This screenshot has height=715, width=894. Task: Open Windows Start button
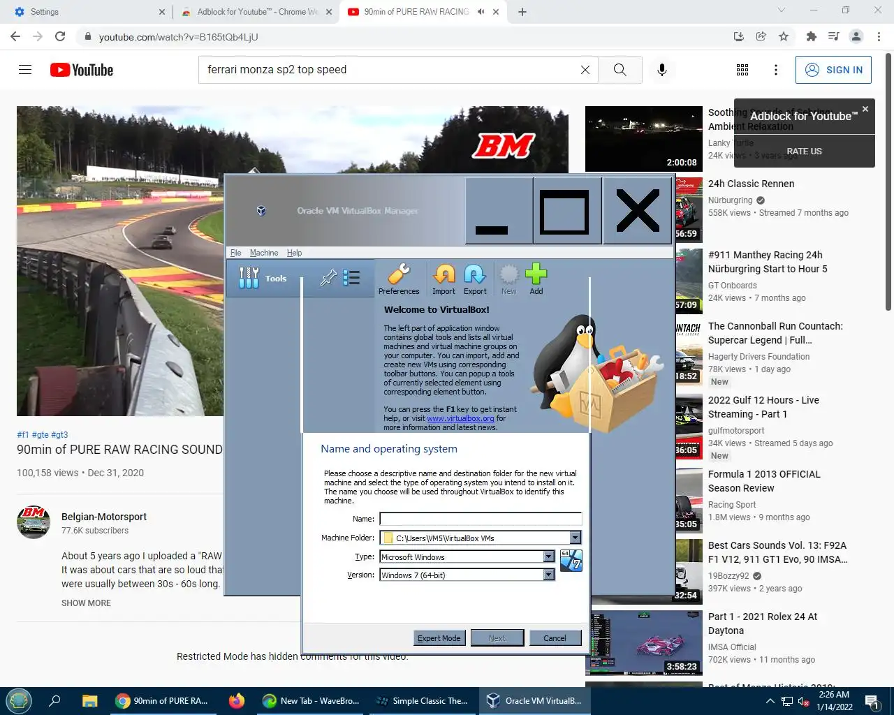pyautogui.click(x=19, y=700)
